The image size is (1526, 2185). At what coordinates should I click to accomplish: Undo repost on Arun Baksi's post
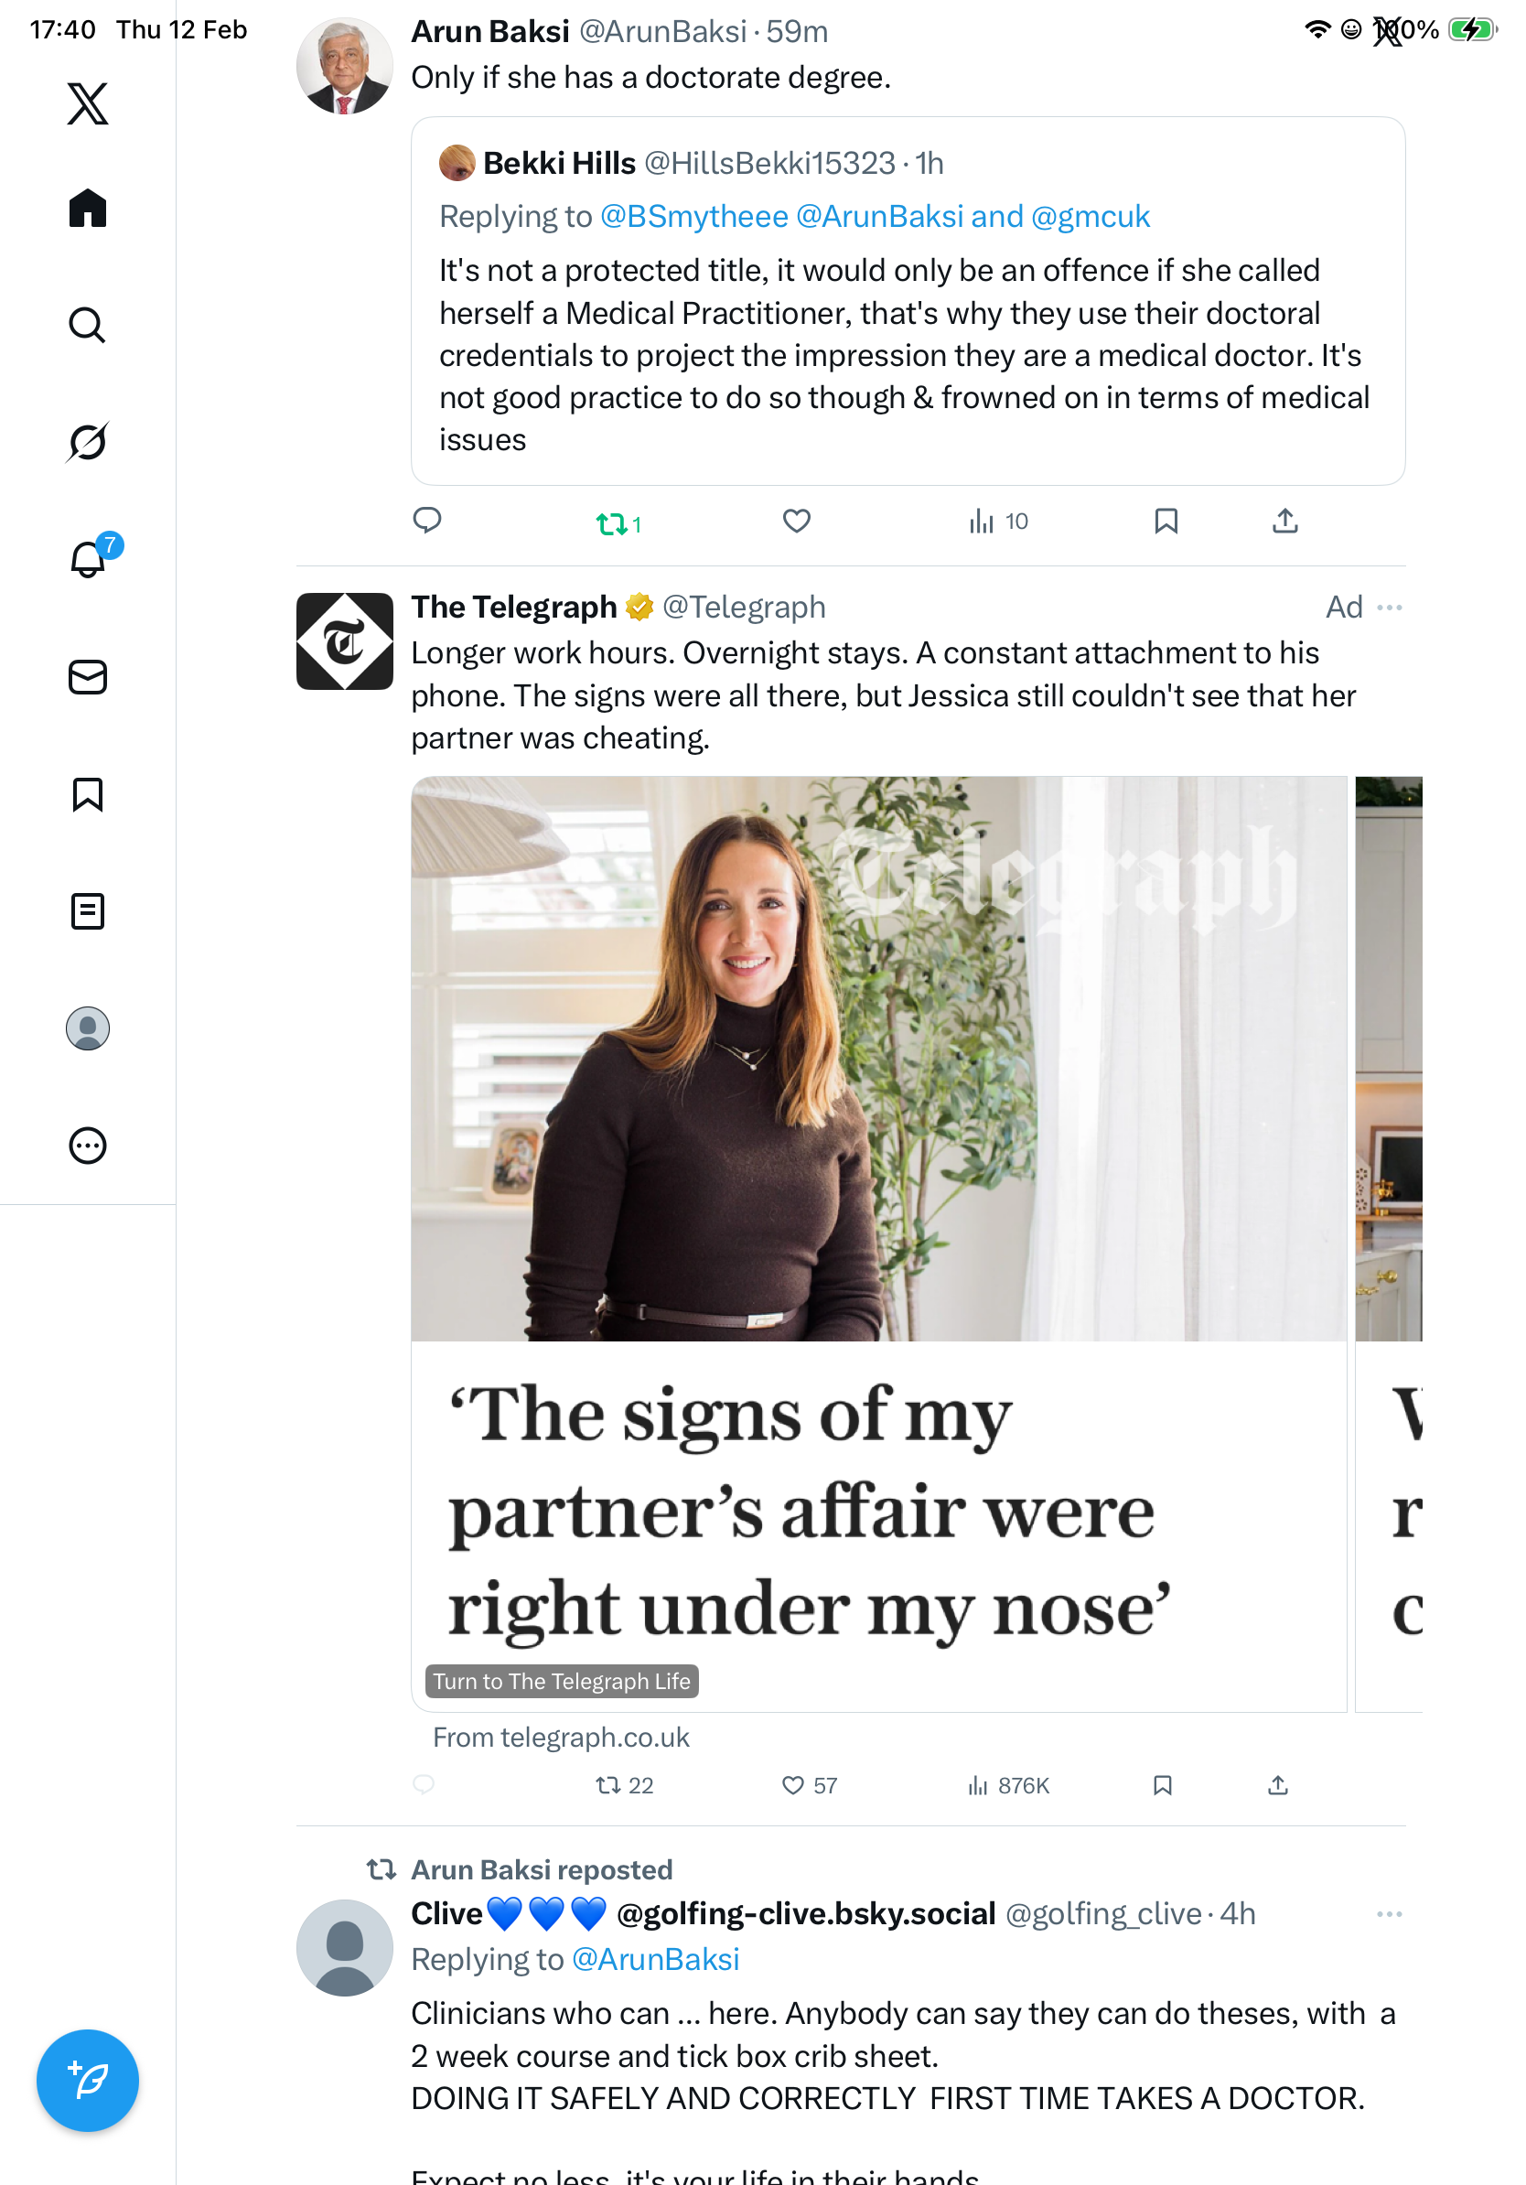coord(612,522)
